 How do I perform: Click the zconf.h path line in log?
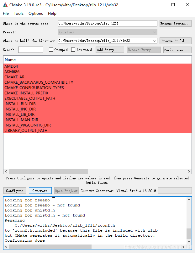tap(65, 225)
